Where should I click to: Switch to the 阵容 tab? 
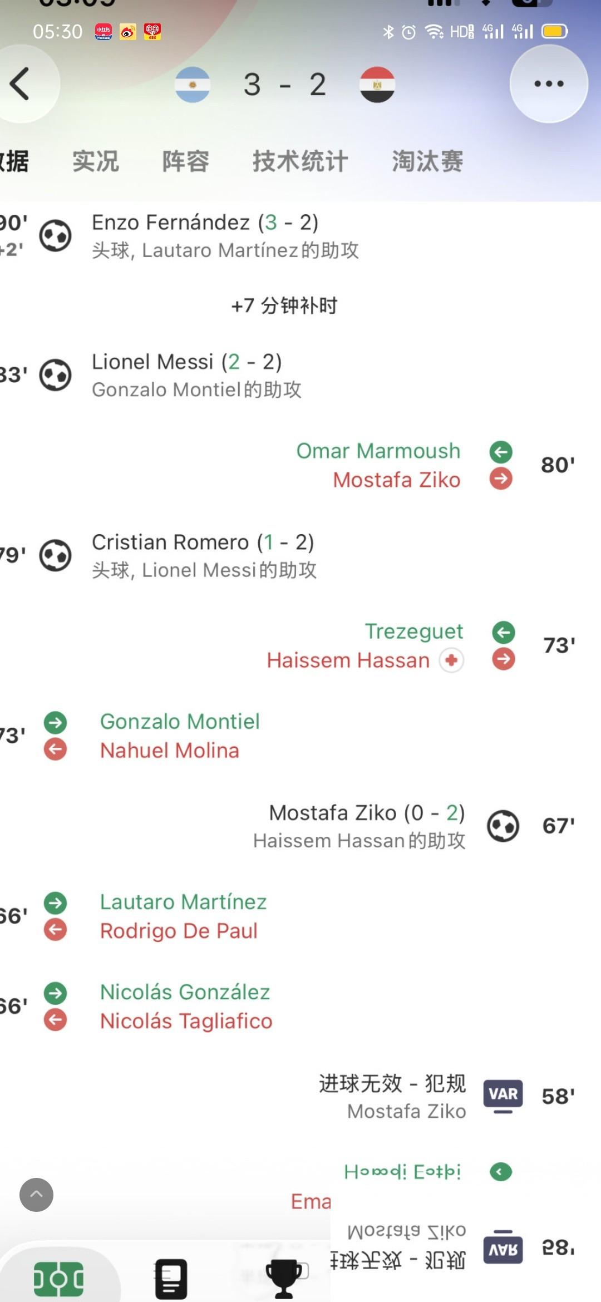click(186, 161)
